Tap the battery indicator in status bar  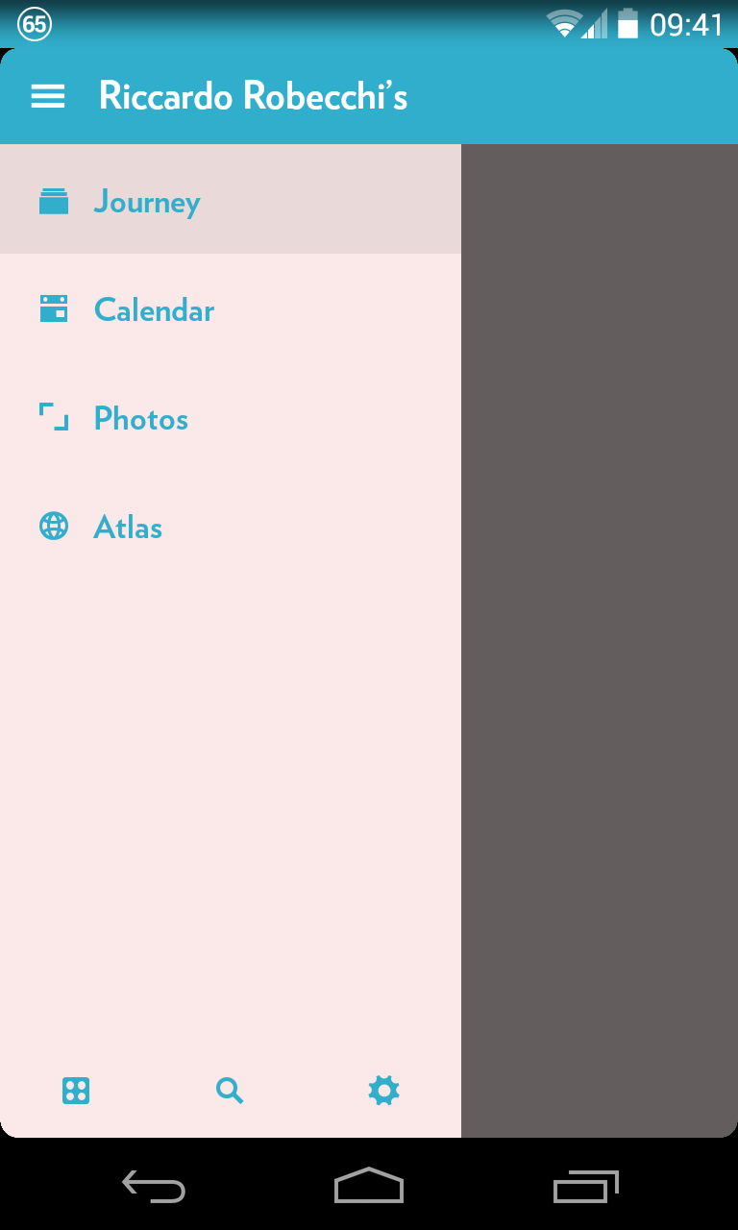coord(627,23)
